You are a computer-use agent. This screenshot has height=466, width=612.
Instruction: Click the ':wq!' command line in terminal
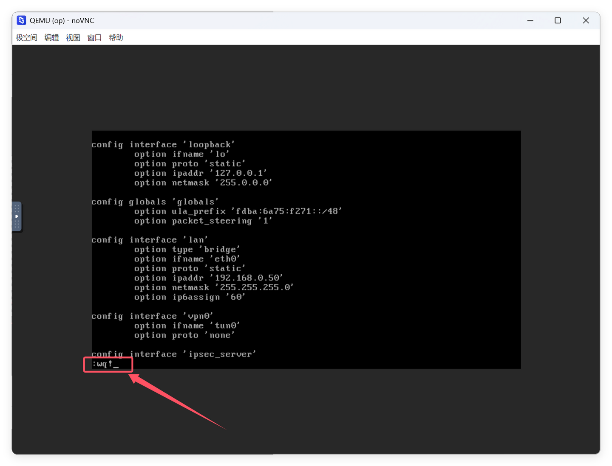[x=105, y=364]
